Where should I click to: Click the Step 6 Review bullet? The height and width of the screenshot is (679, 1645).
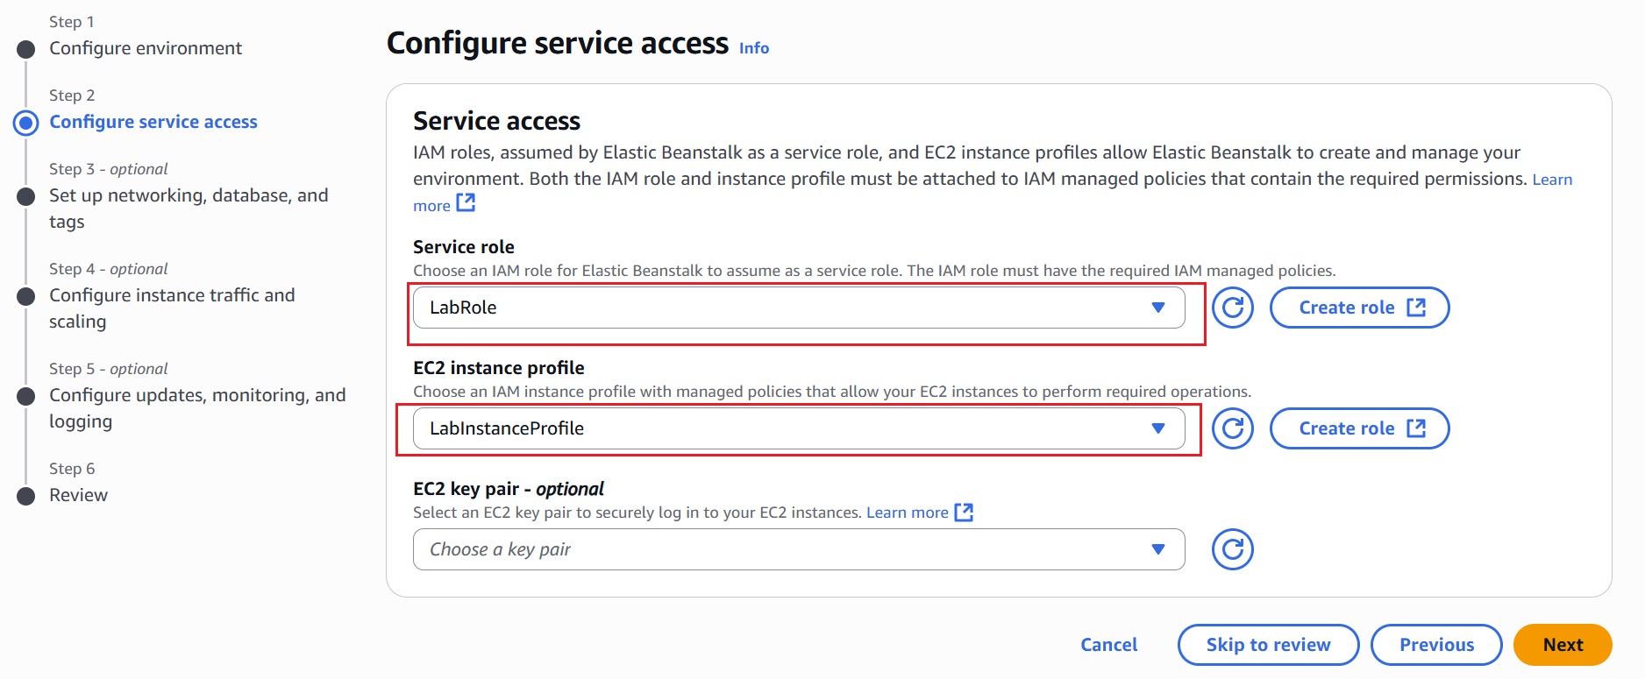click(x=26, y=496)
